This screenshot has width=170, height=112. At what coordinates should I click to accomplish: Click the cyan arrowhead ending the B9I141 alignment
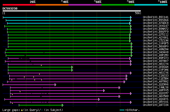[131, 17]
